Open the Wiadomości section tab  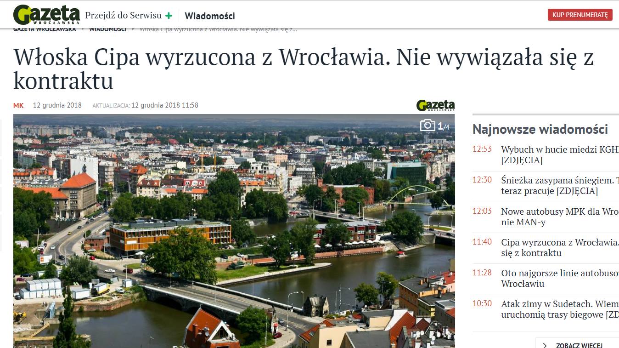pyautogui.click(x=210, y=16)
